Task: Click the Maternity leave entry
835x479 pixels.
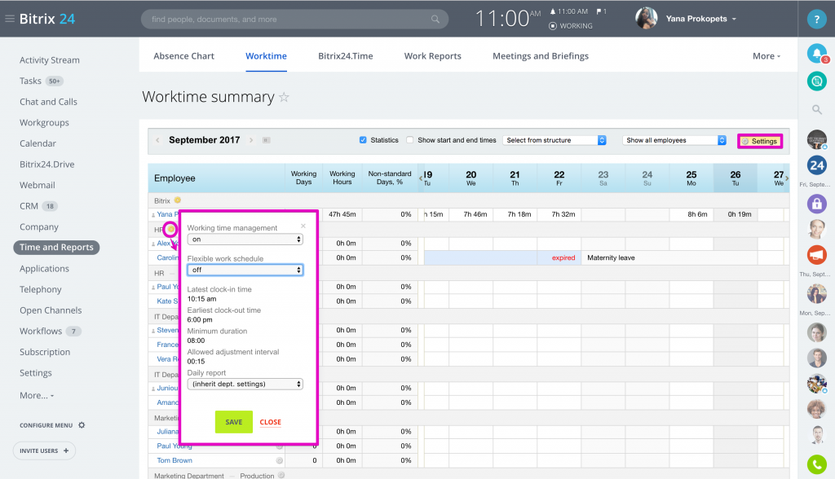Action: 611,257
